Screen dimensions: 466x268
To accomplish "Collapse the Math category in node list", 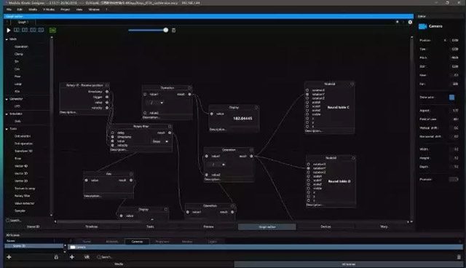I will 7,39.
